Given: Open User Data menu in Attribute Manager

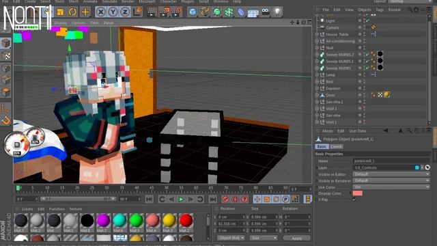Looking at the screenshot, I should (x=357, y=131).
